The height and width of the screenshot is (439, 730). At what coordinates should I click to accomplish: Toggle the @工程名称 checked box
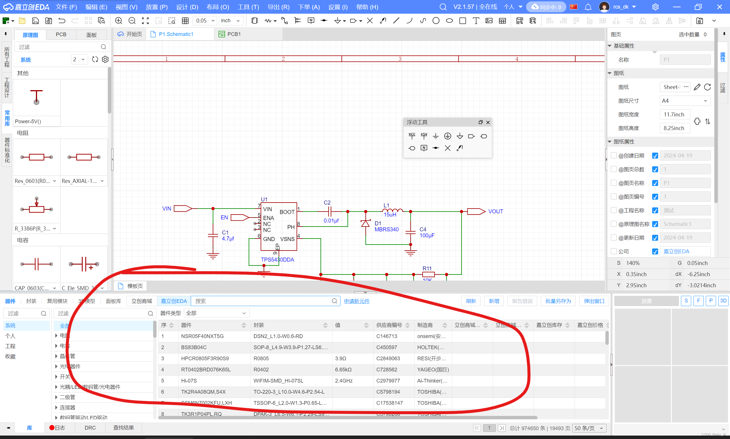[655, 210]
